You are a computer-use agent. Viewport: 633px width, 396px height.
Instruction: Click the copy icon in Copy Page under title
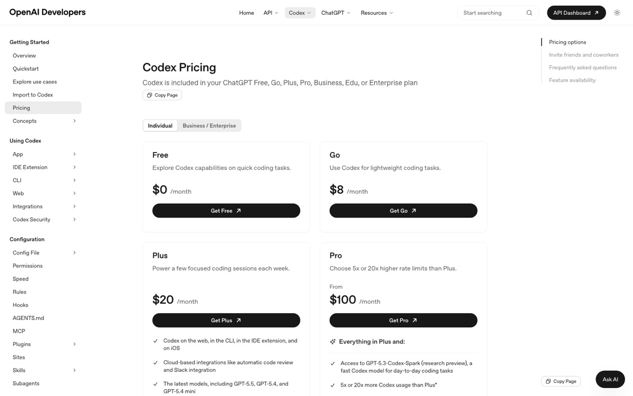149,95
